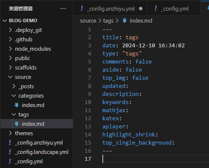Click markdown icon of selected tags index.md
Image resolution: width=209 pixels, height=168 pixels.
17,124
